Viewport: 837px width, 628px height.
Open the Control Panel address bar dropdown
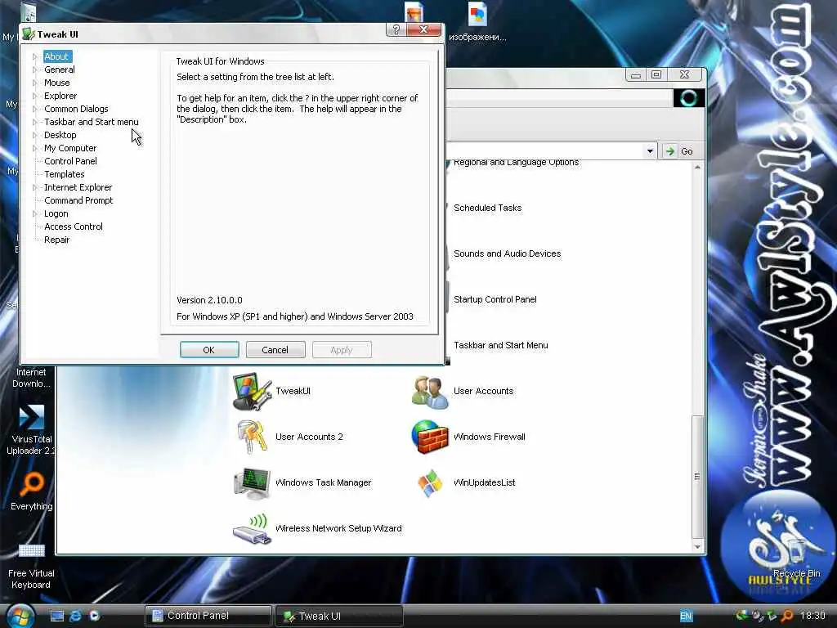[x=650, y=151]
